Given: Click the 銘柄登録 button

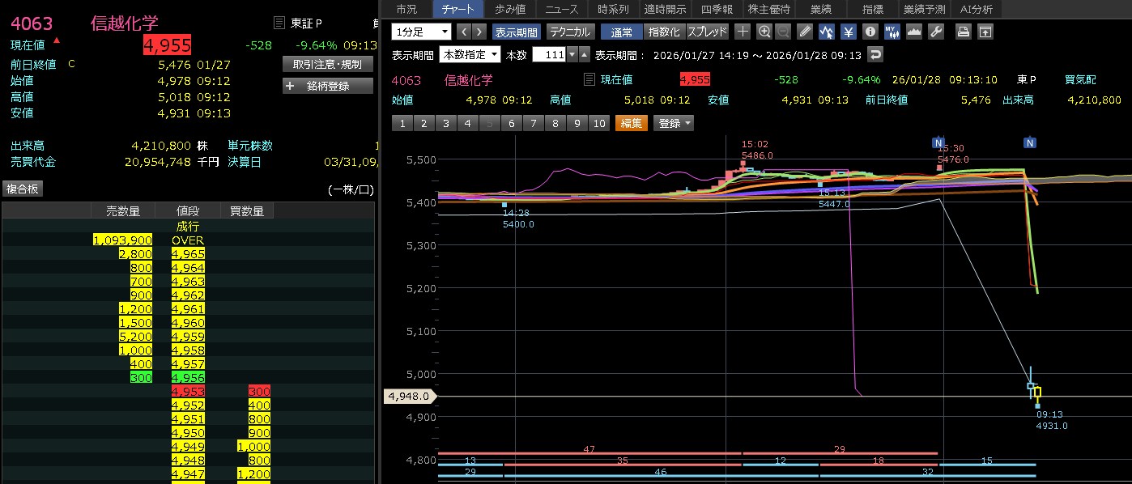Looking at the screenshot, I should point(327,85).
